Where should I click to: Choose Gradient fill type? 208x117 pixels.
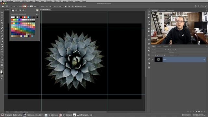[x=20, y=10]
